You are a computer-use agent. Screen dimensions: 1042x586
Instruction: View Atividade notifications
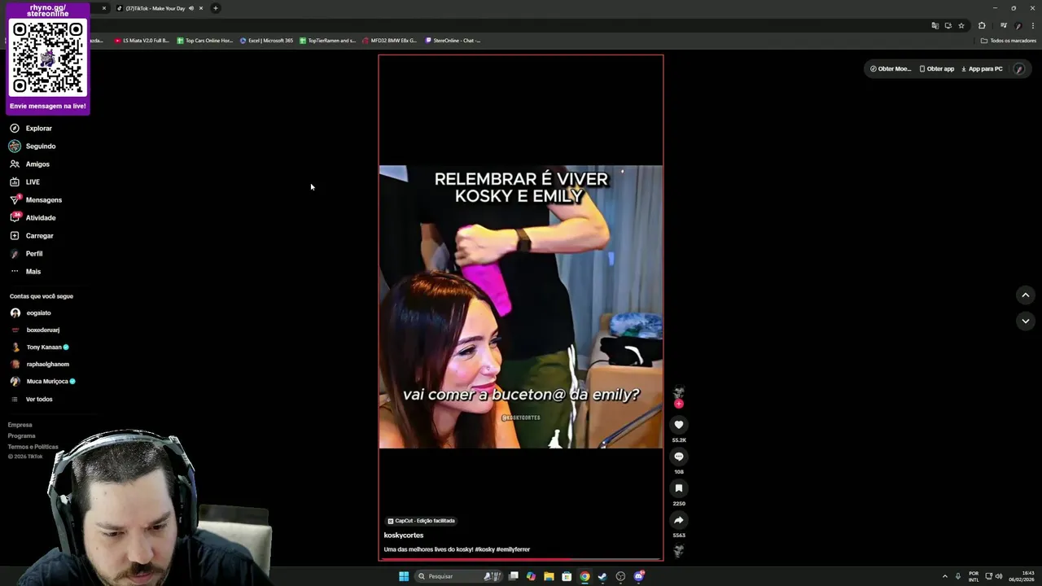pos(33,218)
